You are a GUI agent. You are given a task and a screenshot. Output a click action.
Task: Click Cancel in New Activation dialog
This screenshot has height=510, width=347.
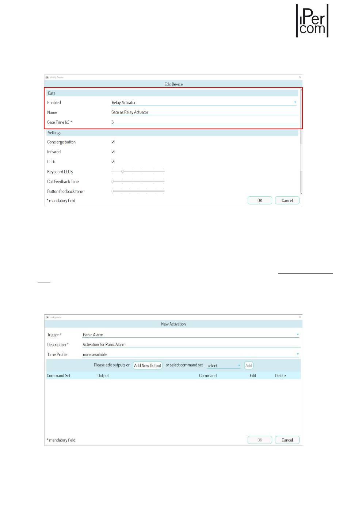coord(287,440)
